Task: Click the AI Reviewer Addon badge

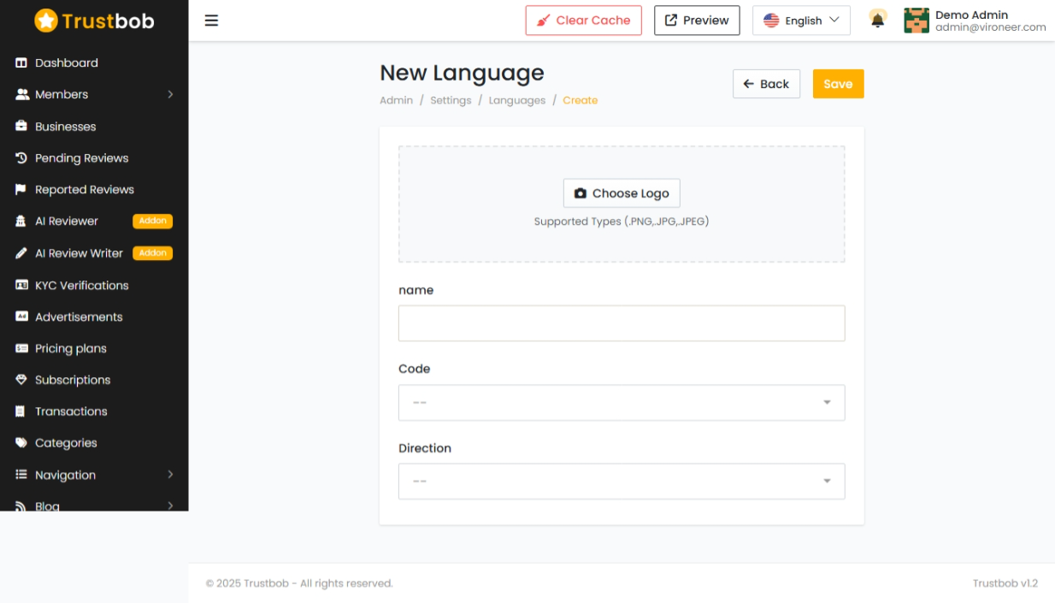Action: point(153,222)
